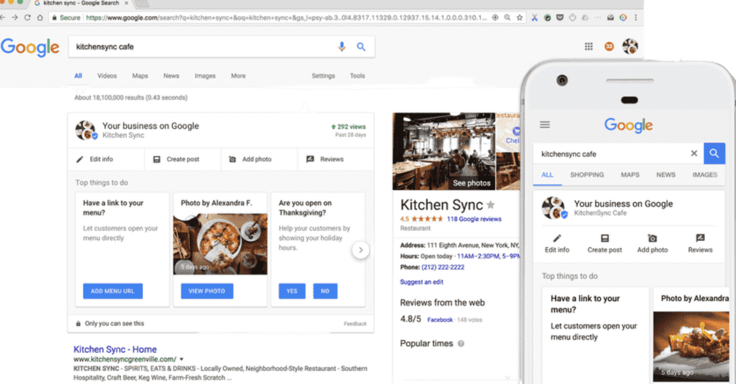The image size is (736, 384).
Task: Click the browser address bar URL
Action: pyautogui.click(x=286, y=17)
